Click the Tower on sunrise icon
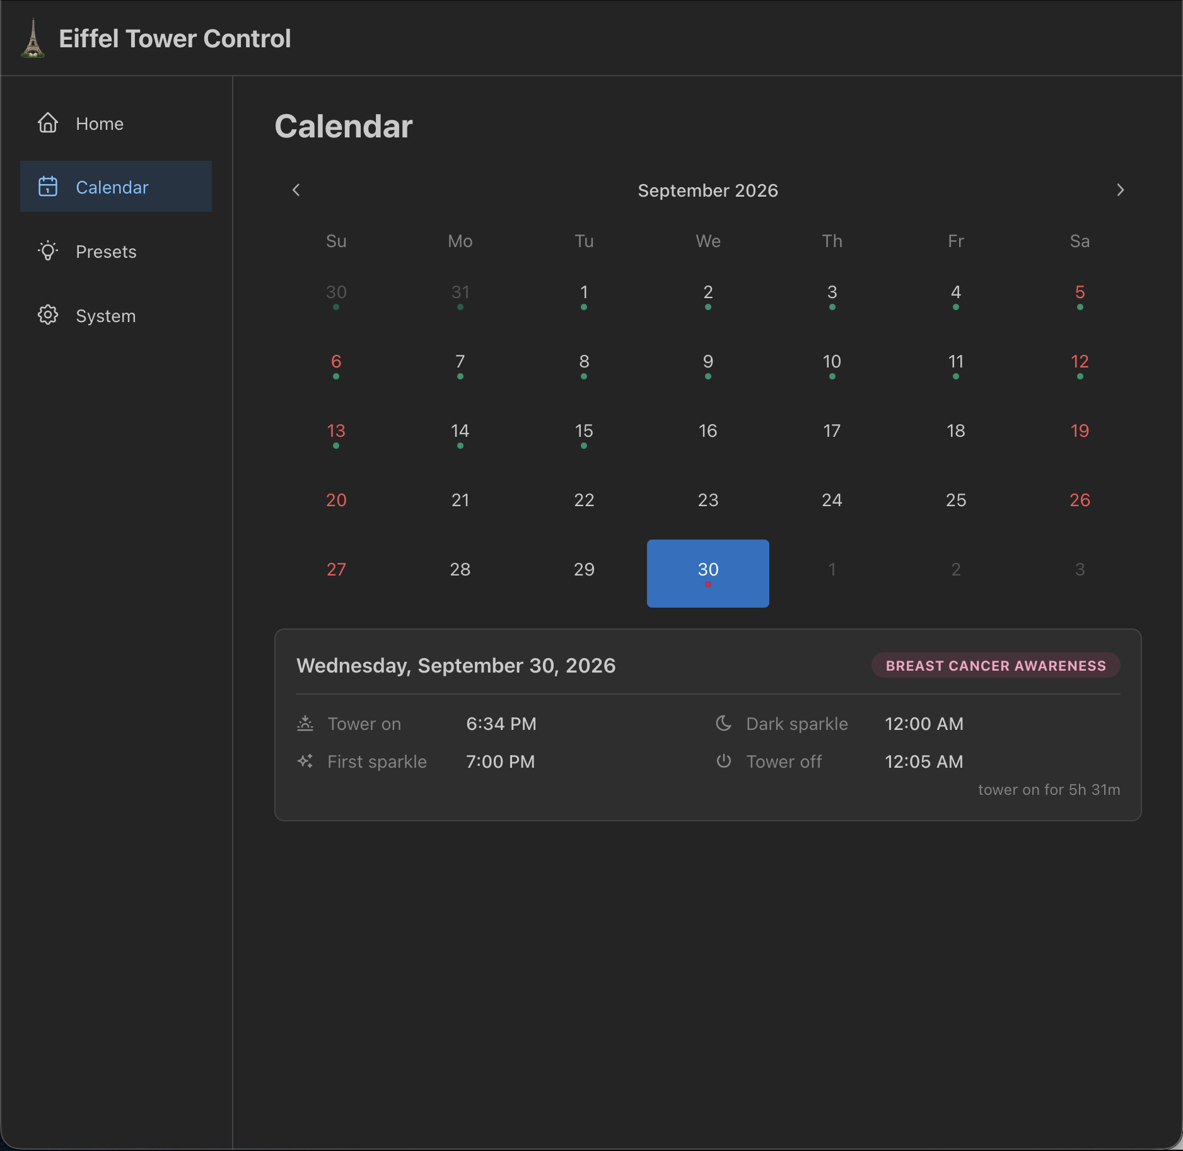This screenshot has width=1183, height=1151. pos(305,724)
